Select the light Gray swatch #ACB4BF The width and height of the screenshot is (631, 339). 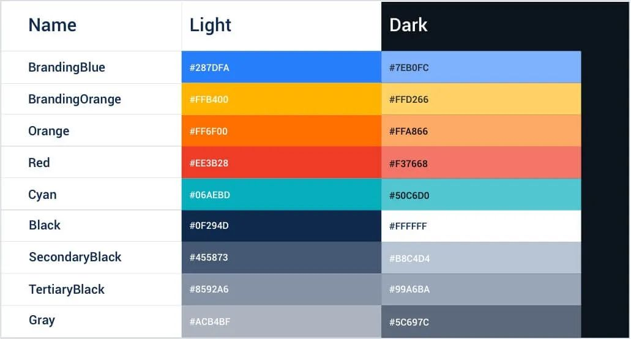281,321
